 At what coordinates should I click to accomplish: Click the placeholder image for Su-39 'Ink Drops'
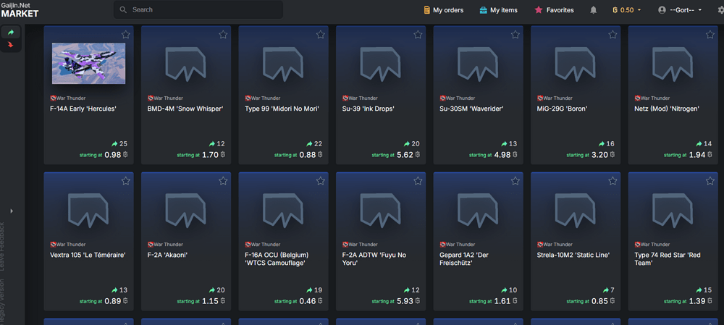tap(381, 64)
